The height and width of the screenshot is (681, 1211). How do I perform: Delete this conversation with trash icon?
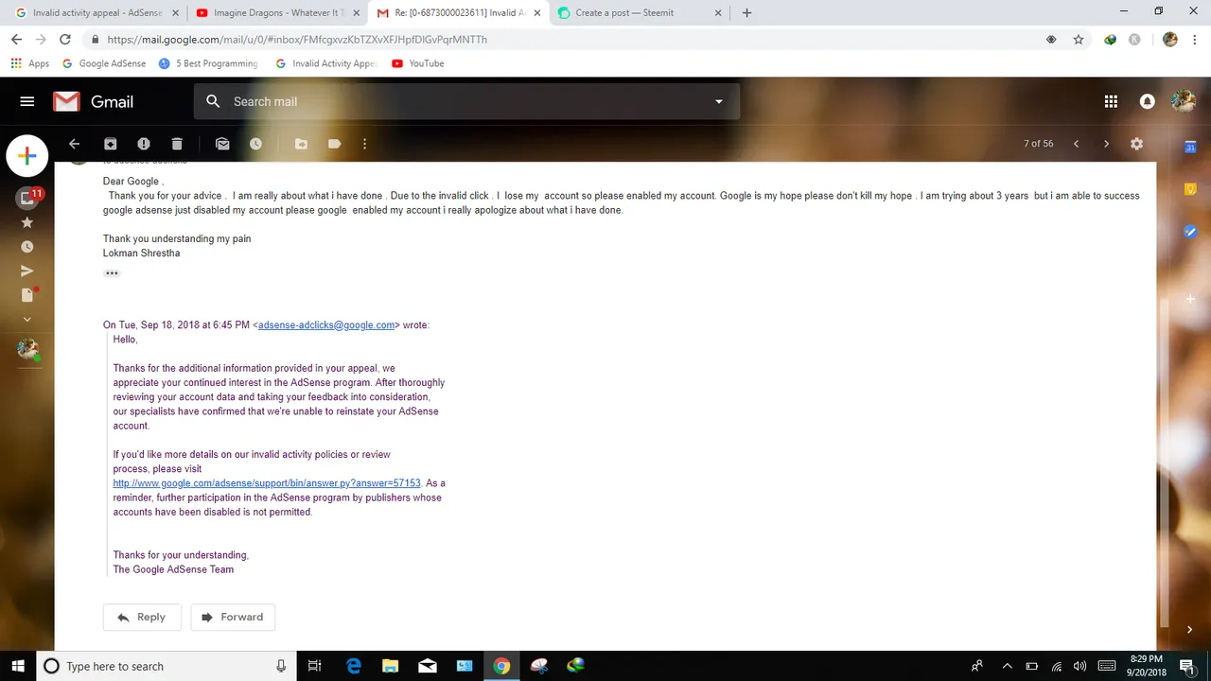point(177,144)
